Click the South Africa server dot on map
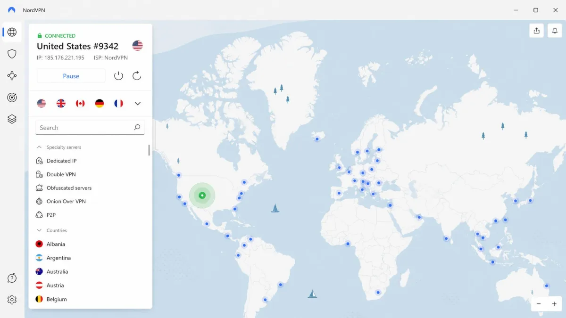566x318 pixels. coord(378,292)
